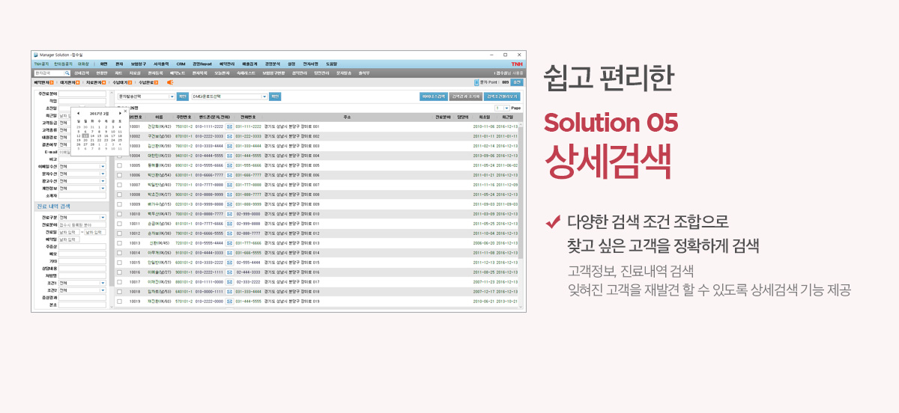The height and width of the screenshot is (413, 899).
Task: Open the 환자 menu in the menu bar
Action: coord(119,64)
